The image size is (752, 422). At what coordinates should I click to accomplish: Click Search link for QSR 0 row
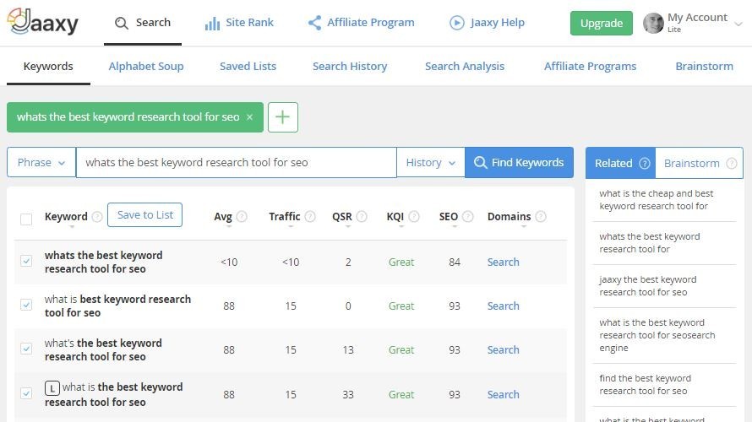click(503, 306)
